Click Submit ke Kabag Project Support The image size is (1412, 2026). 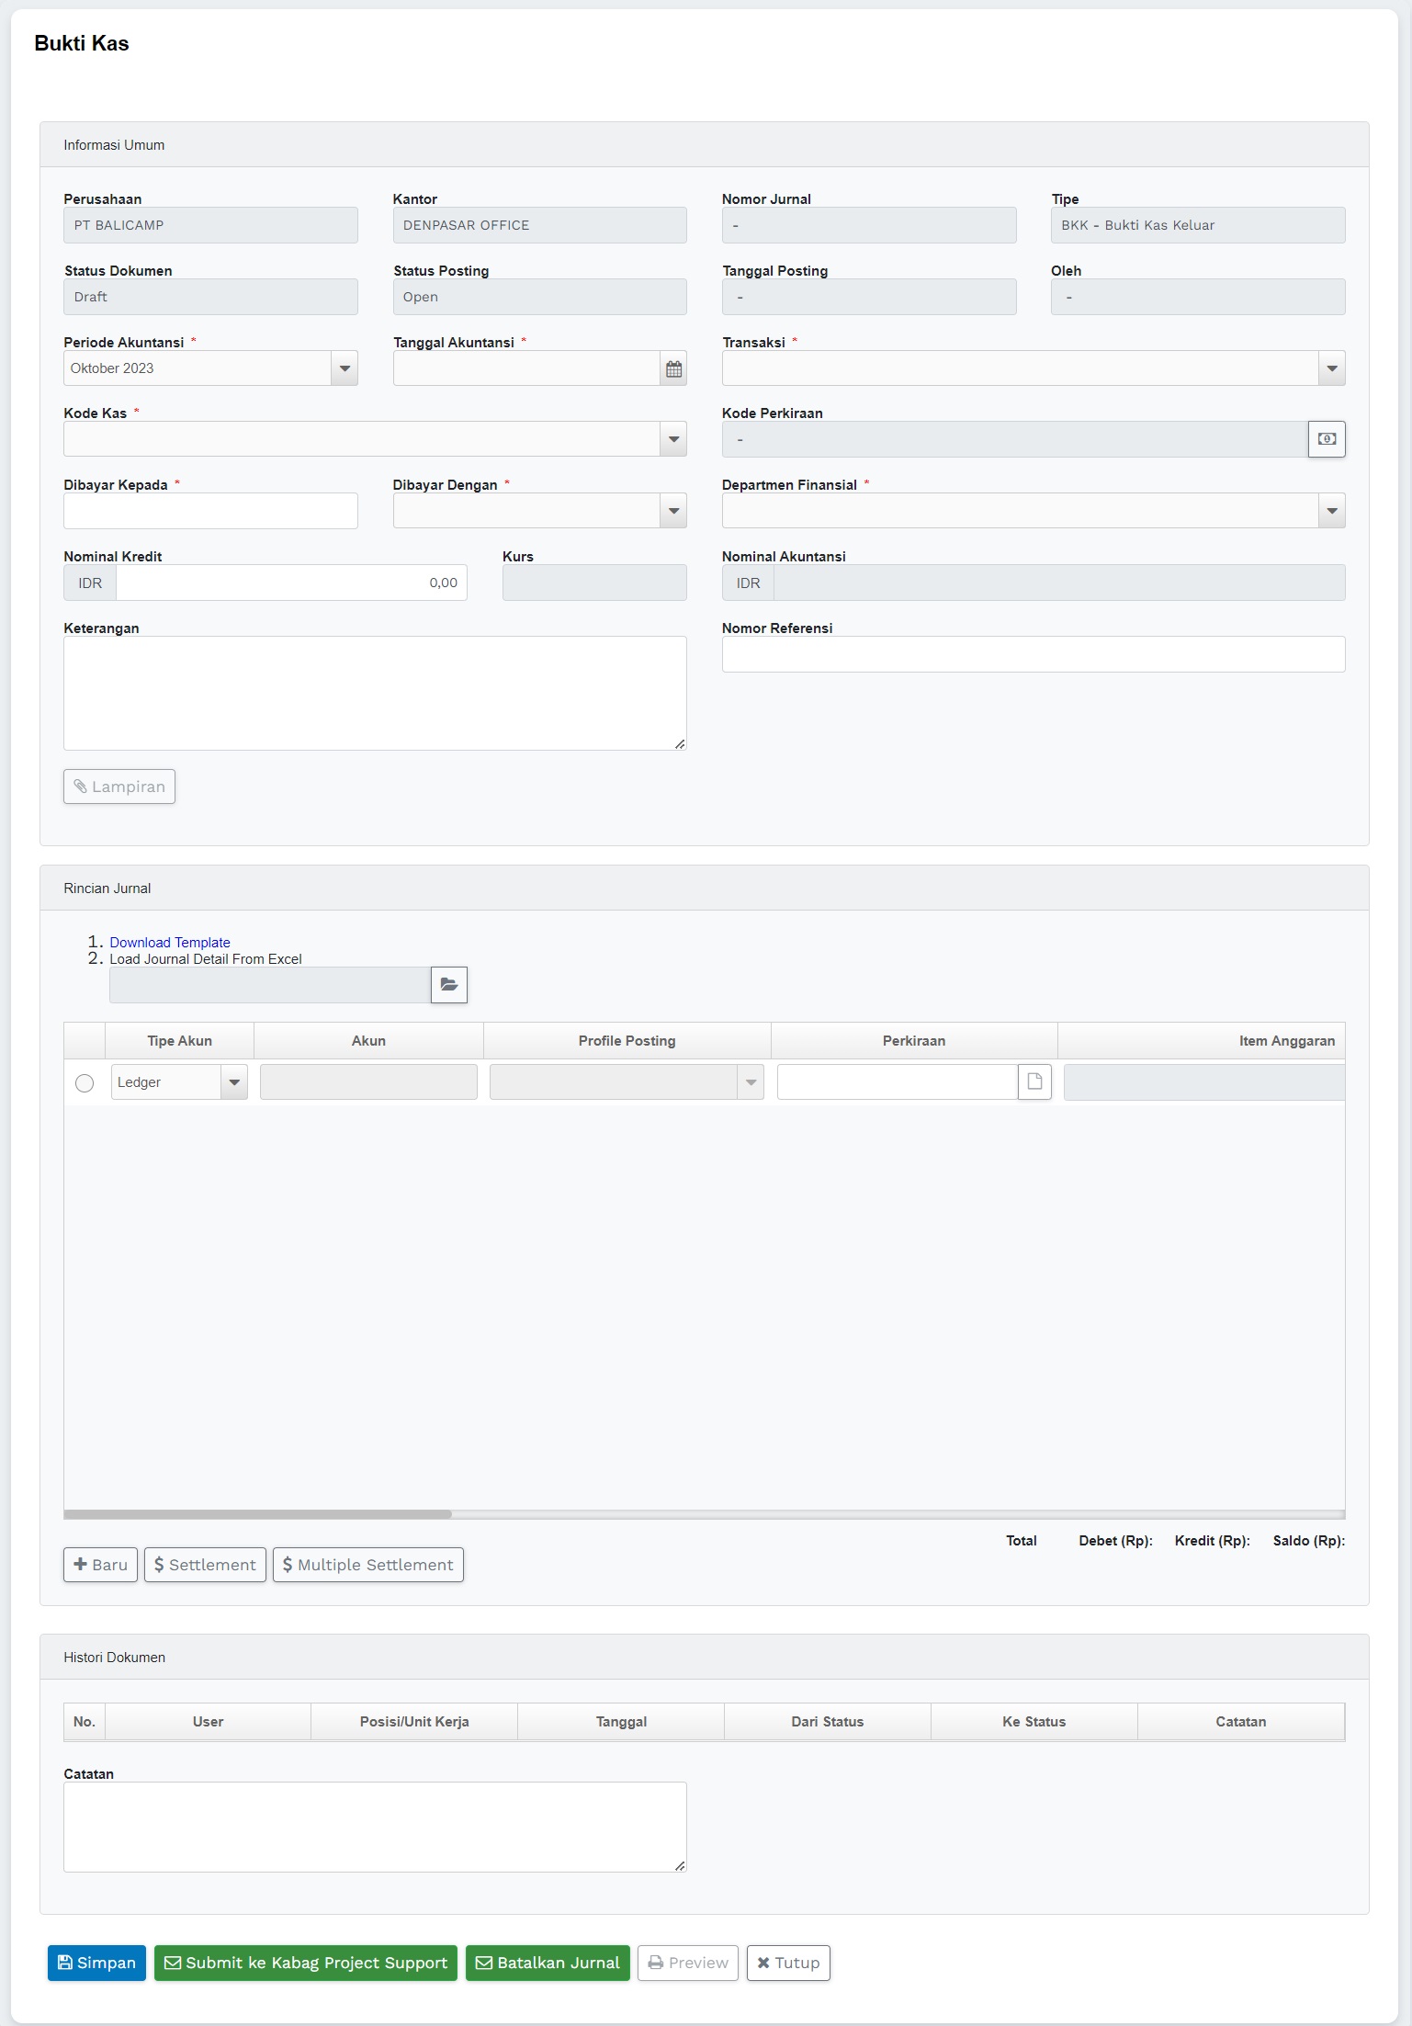pyautogui.click(x=305, y=1964)
